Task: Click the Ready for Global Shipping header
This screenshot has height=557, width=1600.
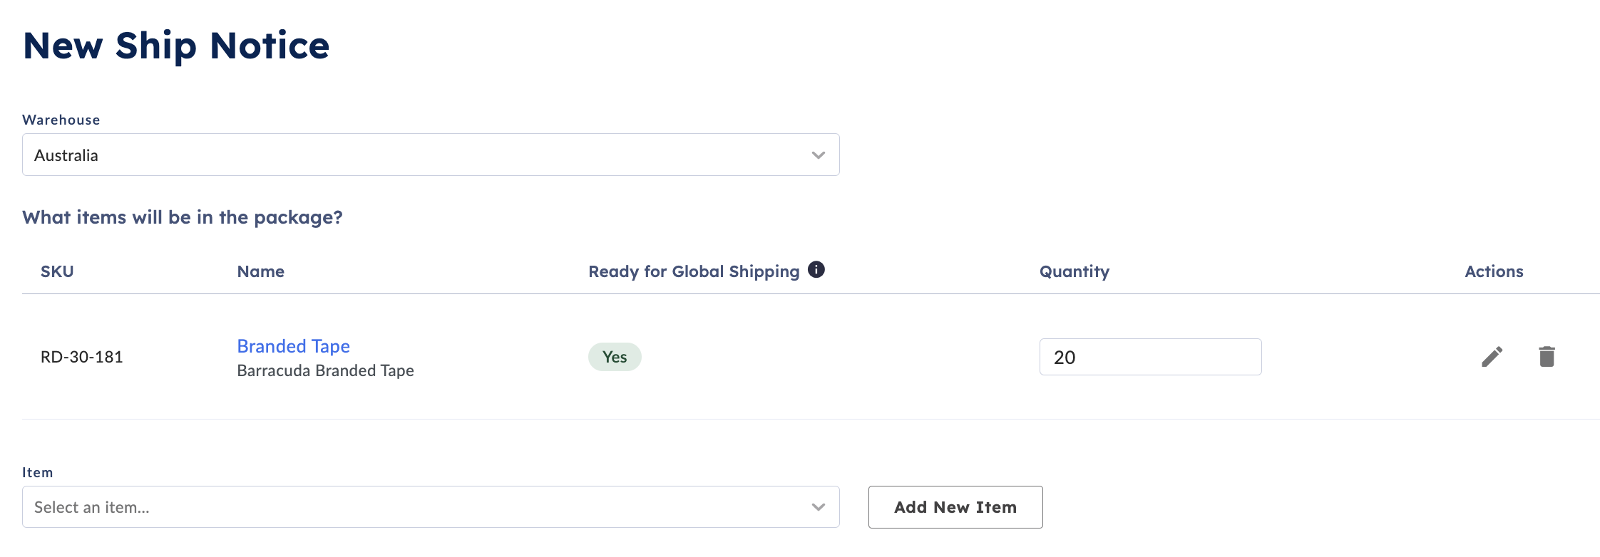Action: coord(694,271)
